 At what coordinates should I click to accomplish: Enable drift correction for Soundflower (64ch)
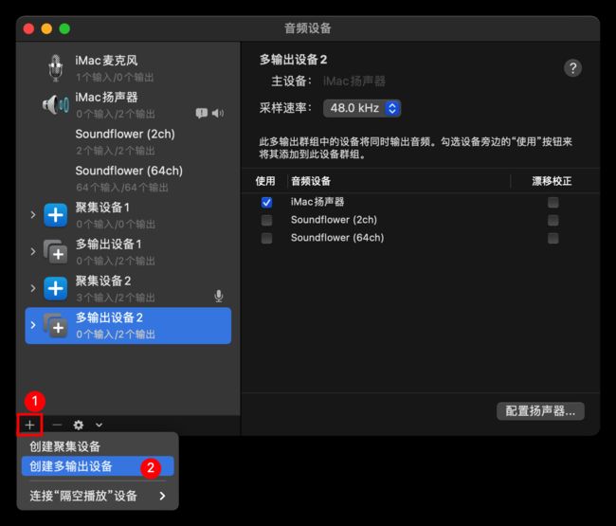(553, 238)
